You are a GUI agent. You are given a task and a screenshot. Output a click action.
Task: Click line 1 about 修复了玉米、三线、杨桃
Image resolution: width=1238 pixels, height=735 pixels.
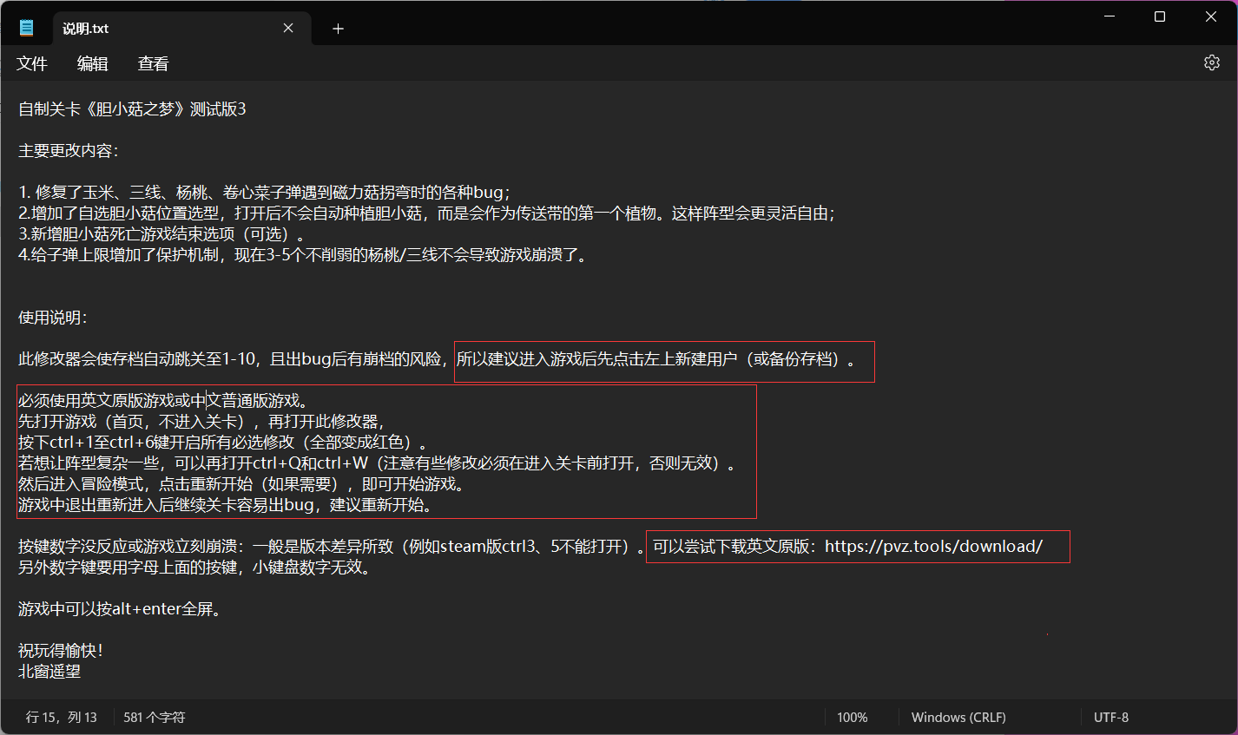tap(264, 193)
